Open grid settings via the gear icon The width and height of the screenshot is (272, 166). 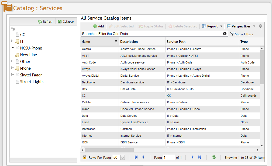point(260,26)
